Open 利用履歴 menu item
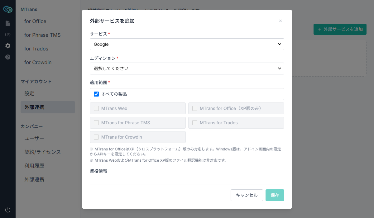 tap(48, 166)
